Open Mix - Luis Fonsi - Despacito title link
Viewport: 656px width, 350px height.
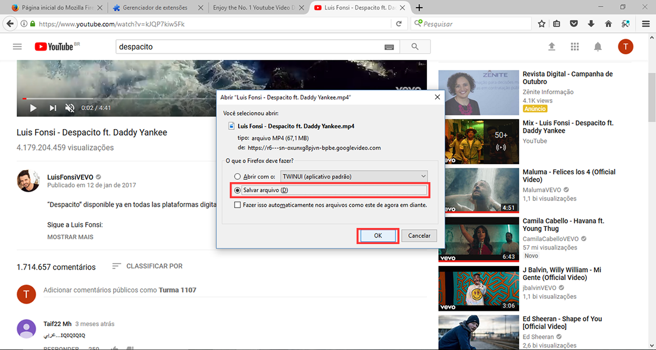[568, 127]
